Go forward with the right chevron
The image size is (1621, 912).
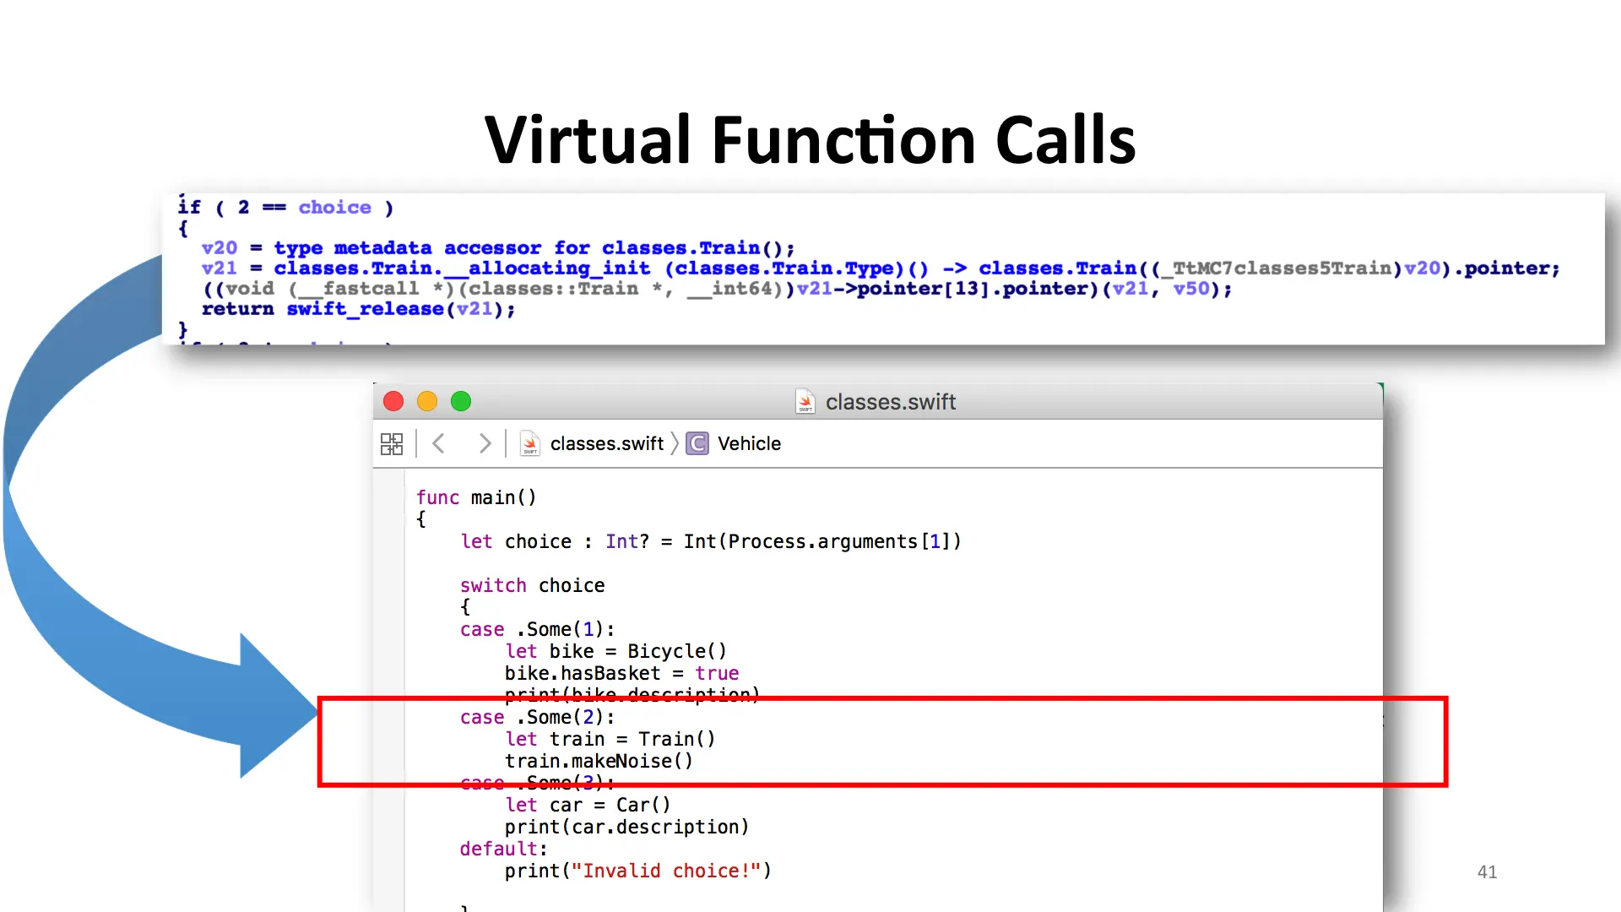[x=485, y=444]
